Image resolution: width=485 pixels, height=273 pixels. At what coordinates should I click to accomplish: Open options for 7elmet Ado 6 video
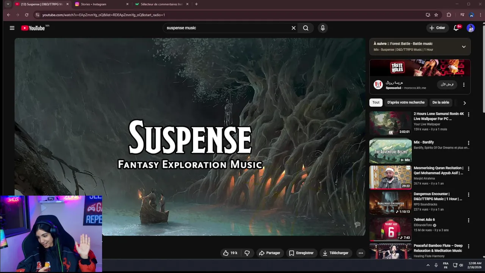click(468, 220)
